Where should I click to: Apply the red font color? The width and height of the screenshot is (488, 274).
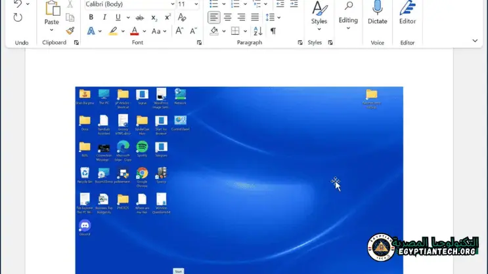pyautogui.click(x=135, y=31)
